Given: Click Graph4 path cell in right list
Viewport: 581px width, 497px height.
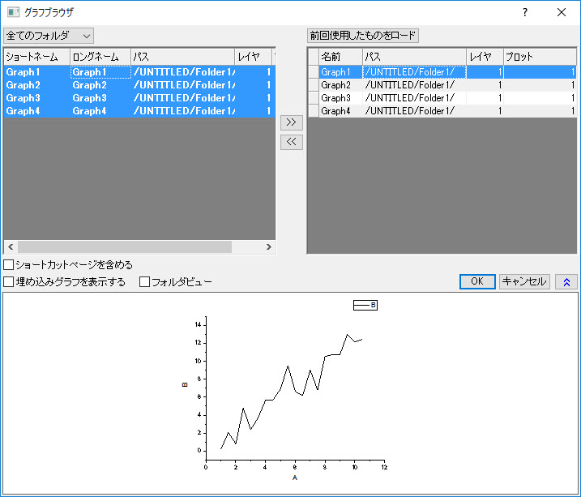Looking at the screenshot, I should 414,111.
